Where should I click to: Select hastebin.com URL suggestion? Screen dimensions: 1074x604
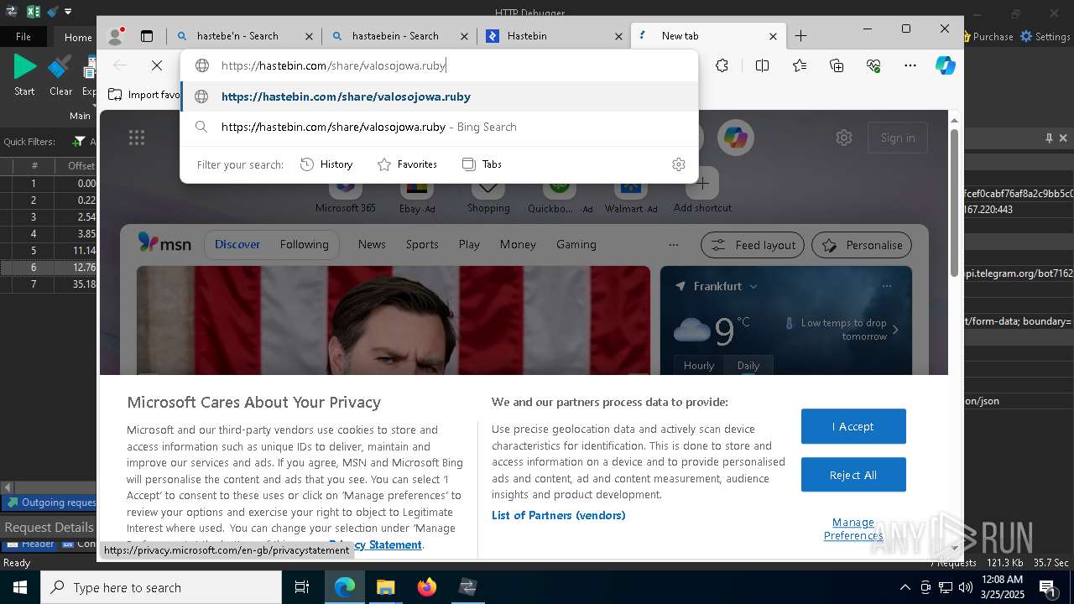point(440,96)
